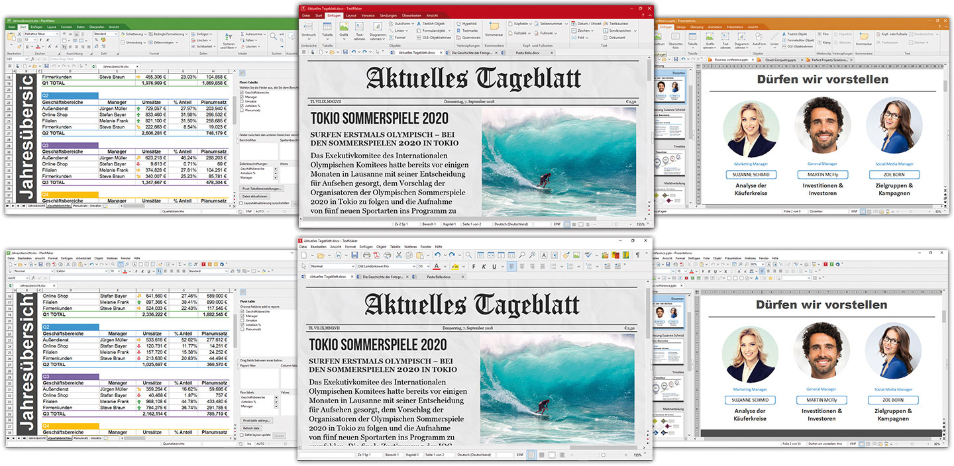Check Umsätze in classic PlanMaker's Pivot table panel

tap(242, 320)
